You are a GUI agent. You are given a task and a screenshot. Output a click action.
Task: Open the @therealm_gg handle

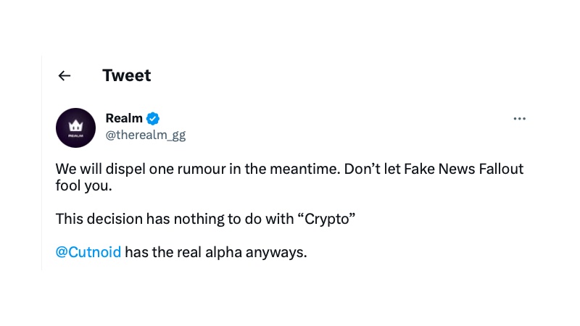pos(146,135)
